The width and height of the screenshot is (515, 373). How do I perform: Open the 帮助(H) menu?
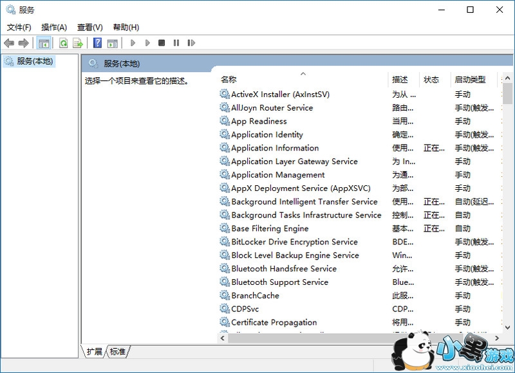click(x=126, y=27)
